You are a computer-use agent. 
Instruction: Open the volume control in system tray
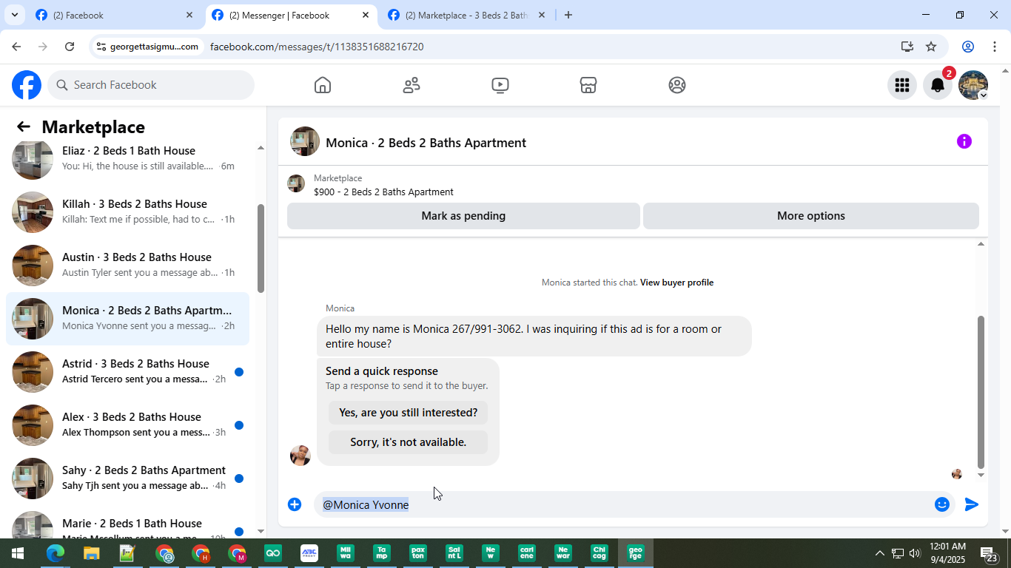click(x=915, y=553)
